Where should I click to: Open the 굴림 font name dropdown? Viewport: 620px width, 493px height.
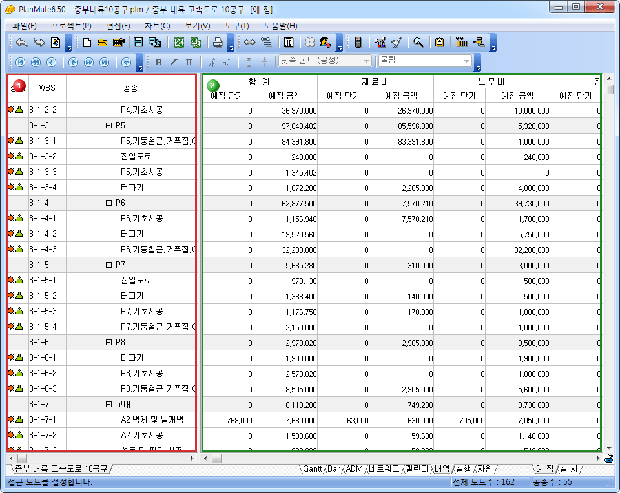[466, 61]
